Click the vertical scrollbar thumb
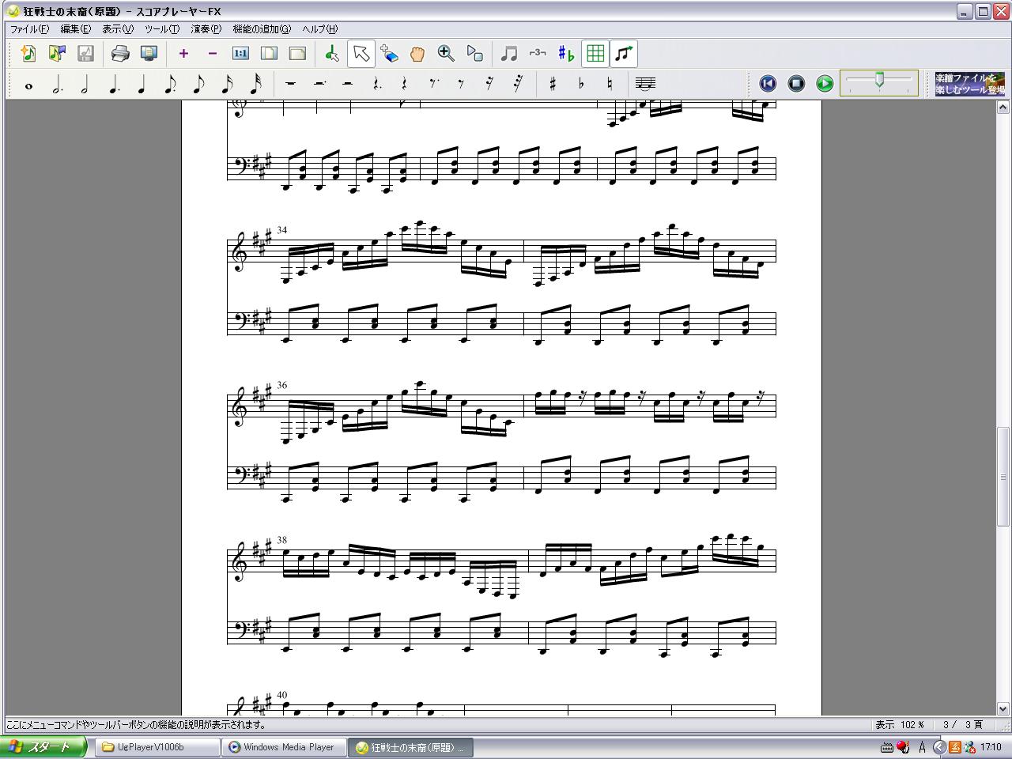Image resolution: width=1012 pixels, height=759 pixels. tap(1003, 476)
